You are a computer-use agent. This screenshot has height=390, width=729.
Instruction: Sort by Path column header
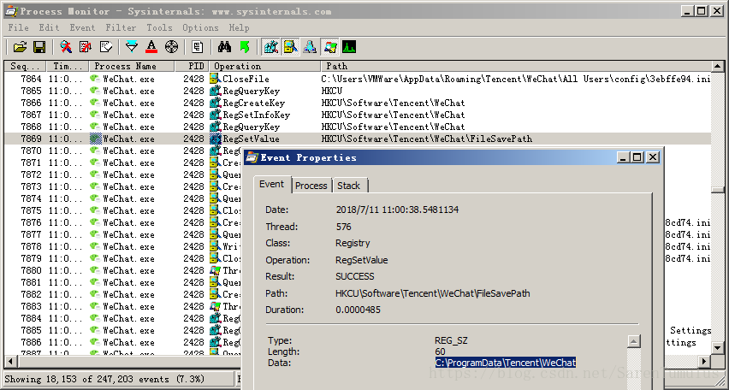[x=516, y=66]
